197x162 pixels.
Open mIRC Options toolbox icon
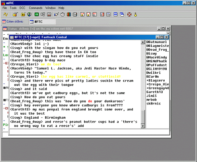pos(15,14)
